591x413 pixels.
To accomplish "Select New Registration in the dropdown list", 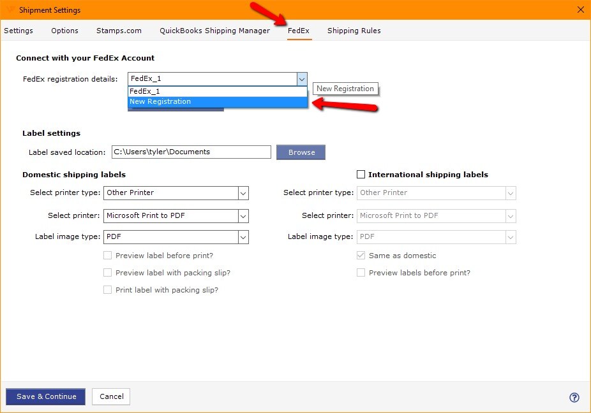I will pos(218,101).
